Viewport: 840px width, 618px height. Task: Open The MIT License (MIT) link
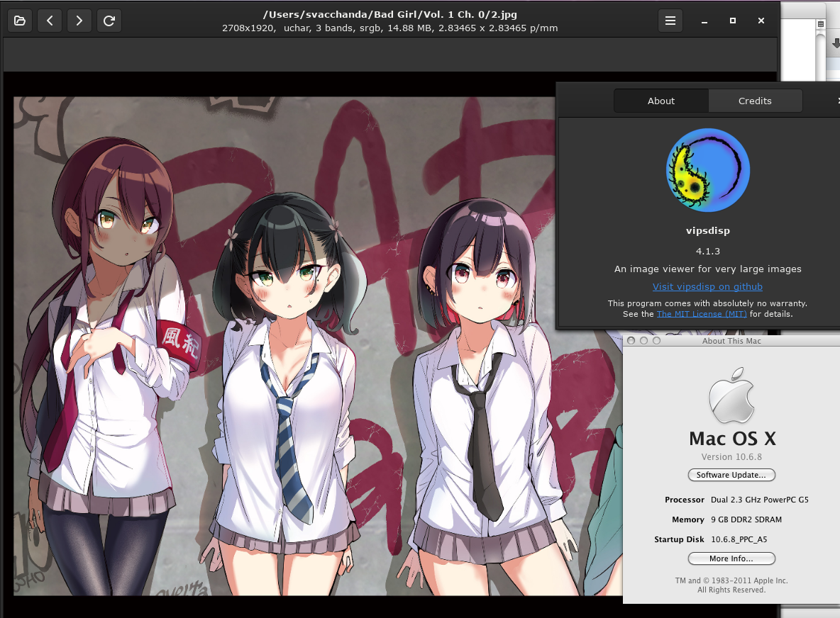[702, 314]
